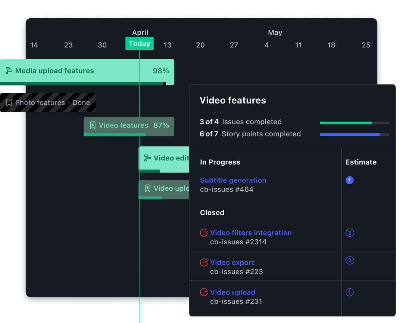Click the workflow icon on Media upload features bar
The width and height of the screenshot is (403, 323).
[x=8, y=70]
